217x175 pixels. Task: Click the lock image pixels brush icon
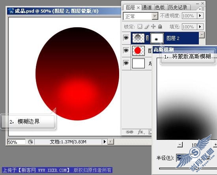pyautogui.click(x=147, y=26)
